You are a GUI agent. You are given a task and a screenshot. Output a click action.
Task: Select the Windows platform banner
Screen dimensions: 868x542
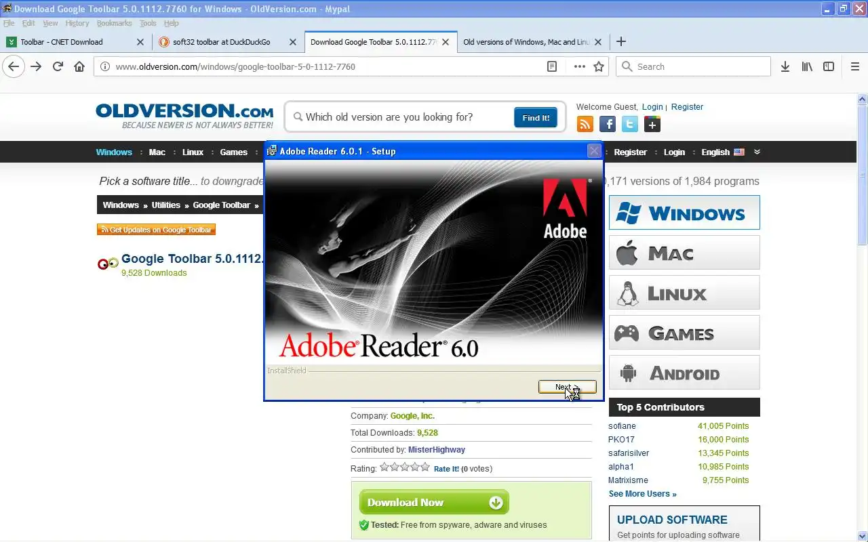(684, 213)
